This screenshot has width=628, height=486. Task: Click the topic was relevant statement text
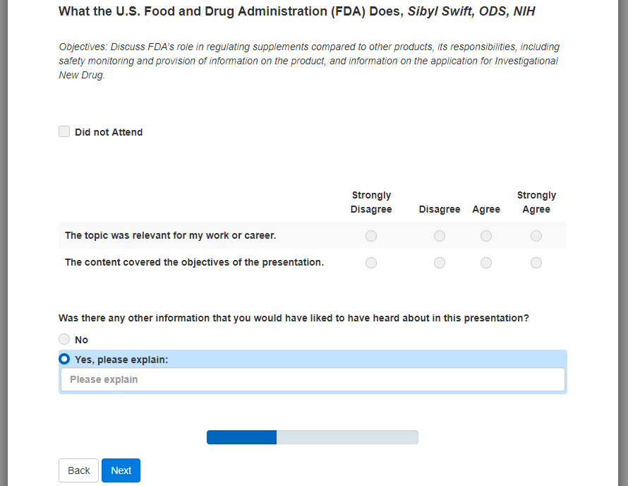(x=170, y=235)
